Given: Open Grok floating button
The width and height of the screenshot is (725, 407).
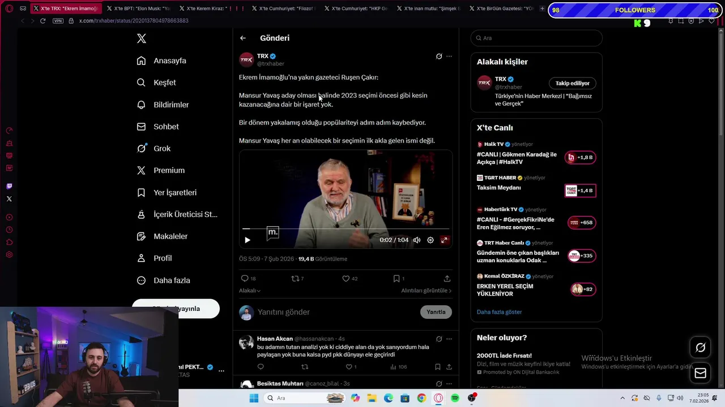Looking at the screenshot, I should click(x=701, y=348).
